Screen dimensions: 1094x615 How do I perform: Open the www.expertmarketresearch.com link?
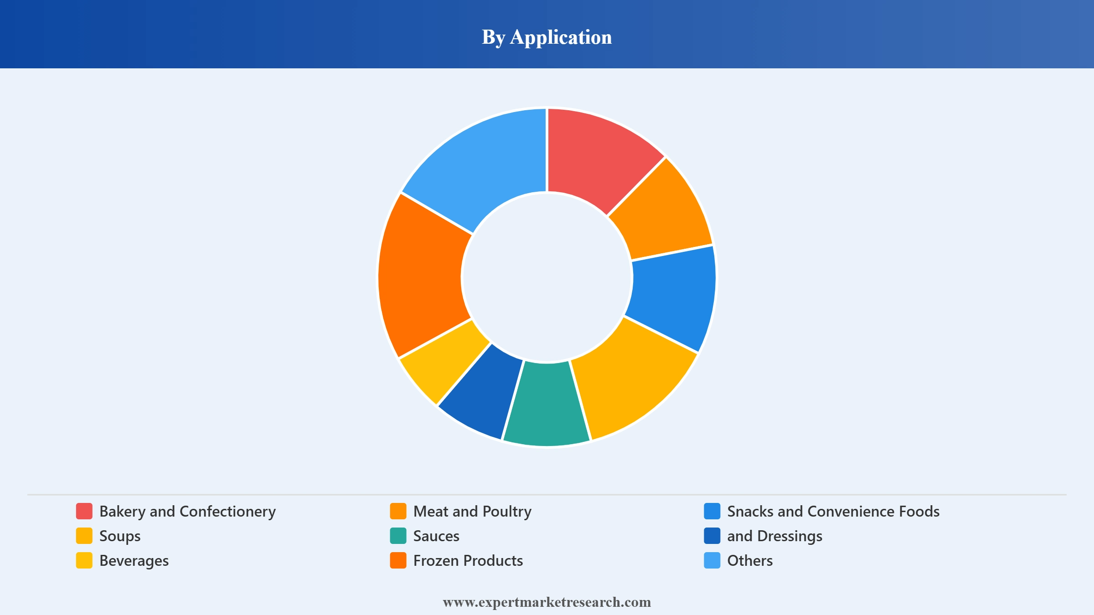[x=547, y=602]
